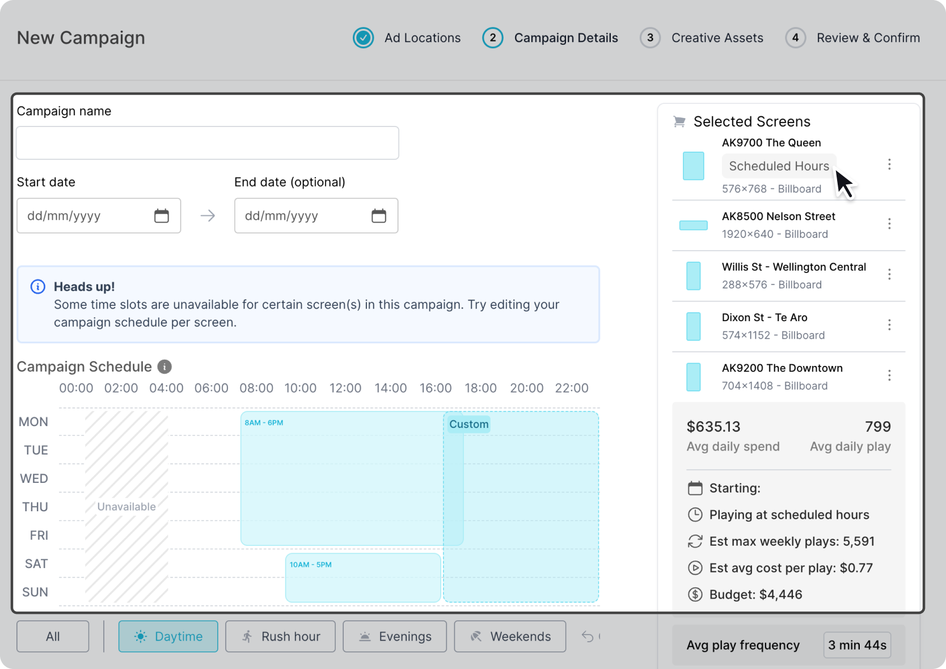Click the SAT row label in schedule
Screen dimensions: 946x669
coord(36,563)
